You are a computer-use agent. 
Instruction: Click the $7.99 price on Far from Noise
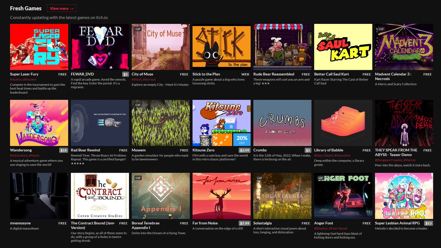[244, 223]
